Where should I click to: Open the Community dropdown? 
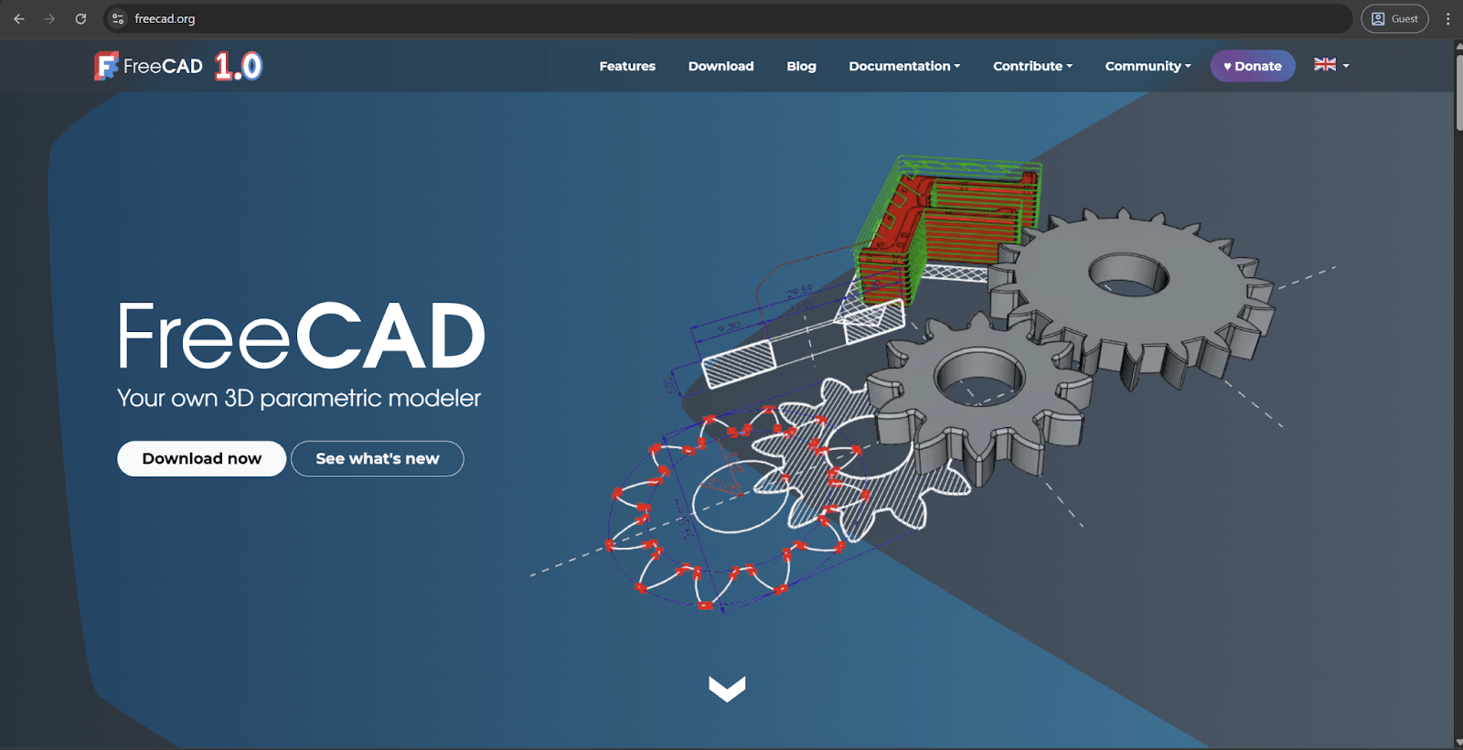tap(1148, 66)
